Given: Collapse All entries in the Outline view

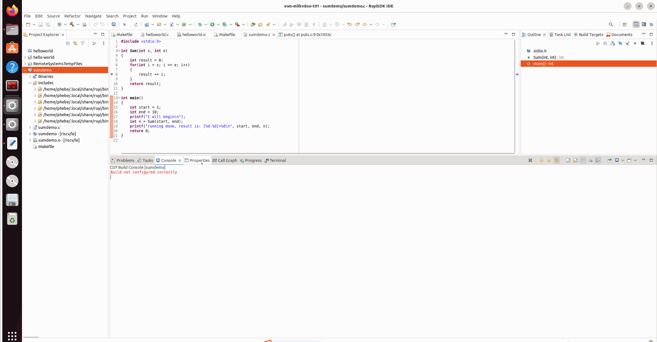Looking at the screenshot, I should click(605, 44).
